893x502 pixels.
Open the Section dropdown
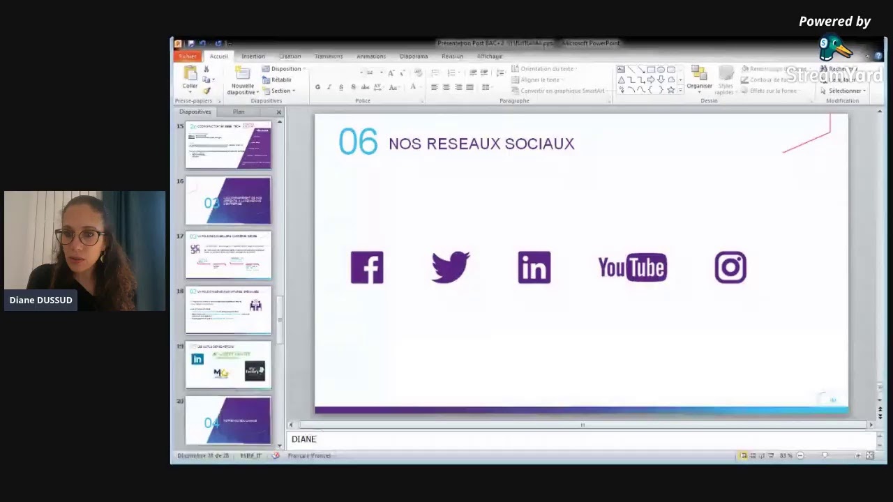point(279,91)
